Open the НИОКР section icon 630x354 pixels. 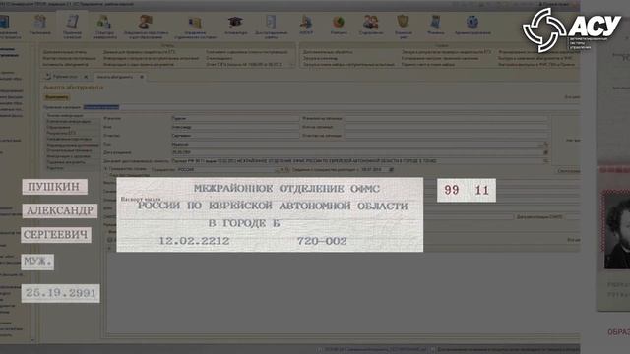pos(306,22)
